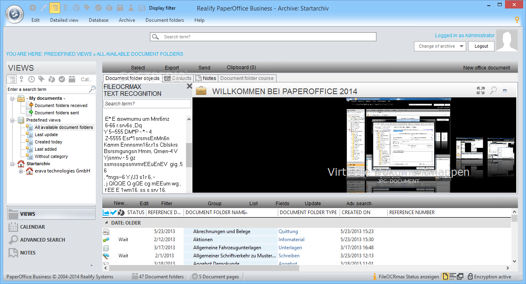Click Clipboard (0) in the toolbar
526x284 pixels.
coord(241,67)
